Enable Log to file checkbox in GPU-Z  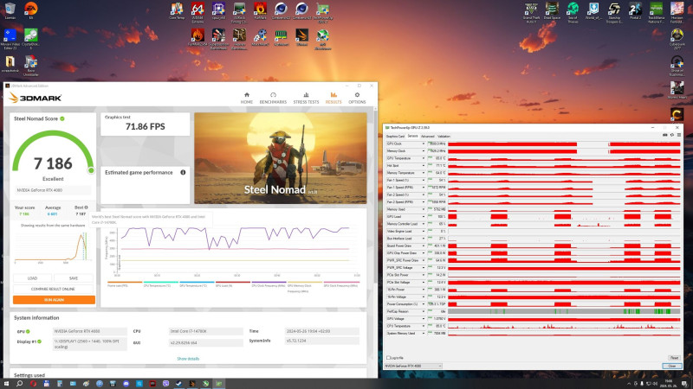coord(388,358)
